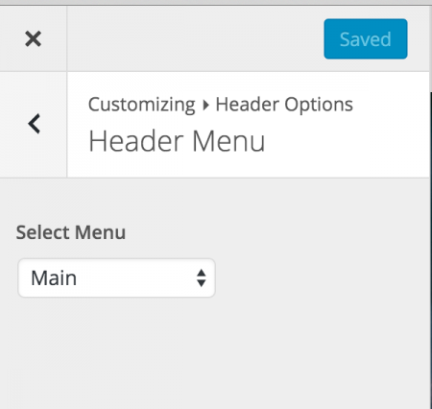Return to Header Options via back arrow
The height and width of the screenshot is (409, 432).
coord(34,124)
